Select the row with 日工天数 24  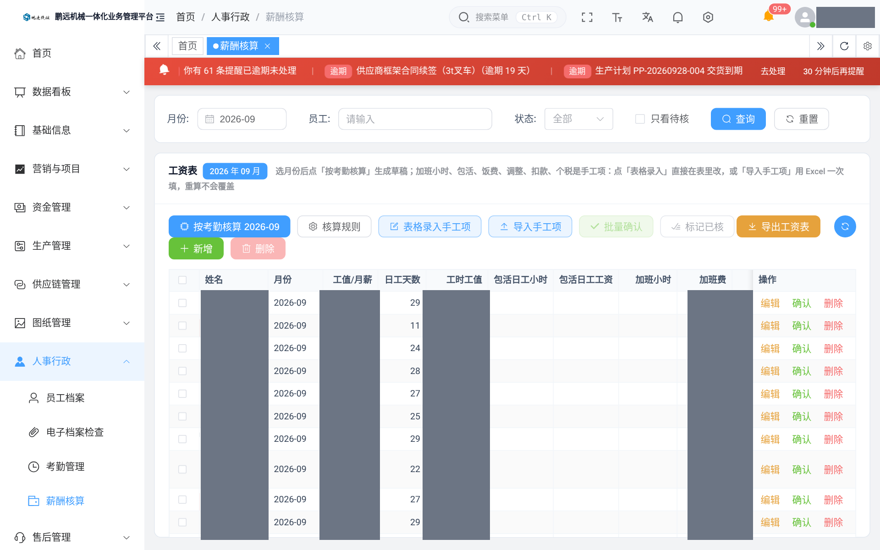click(x=182, y=348)
